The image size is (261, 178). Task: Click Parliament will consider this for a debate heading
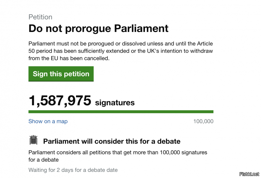(x=112, y=141)
